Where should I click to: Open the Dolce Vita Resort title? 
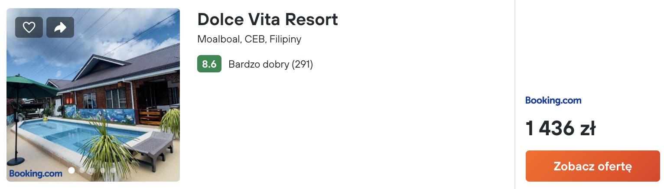click(267, 20)
